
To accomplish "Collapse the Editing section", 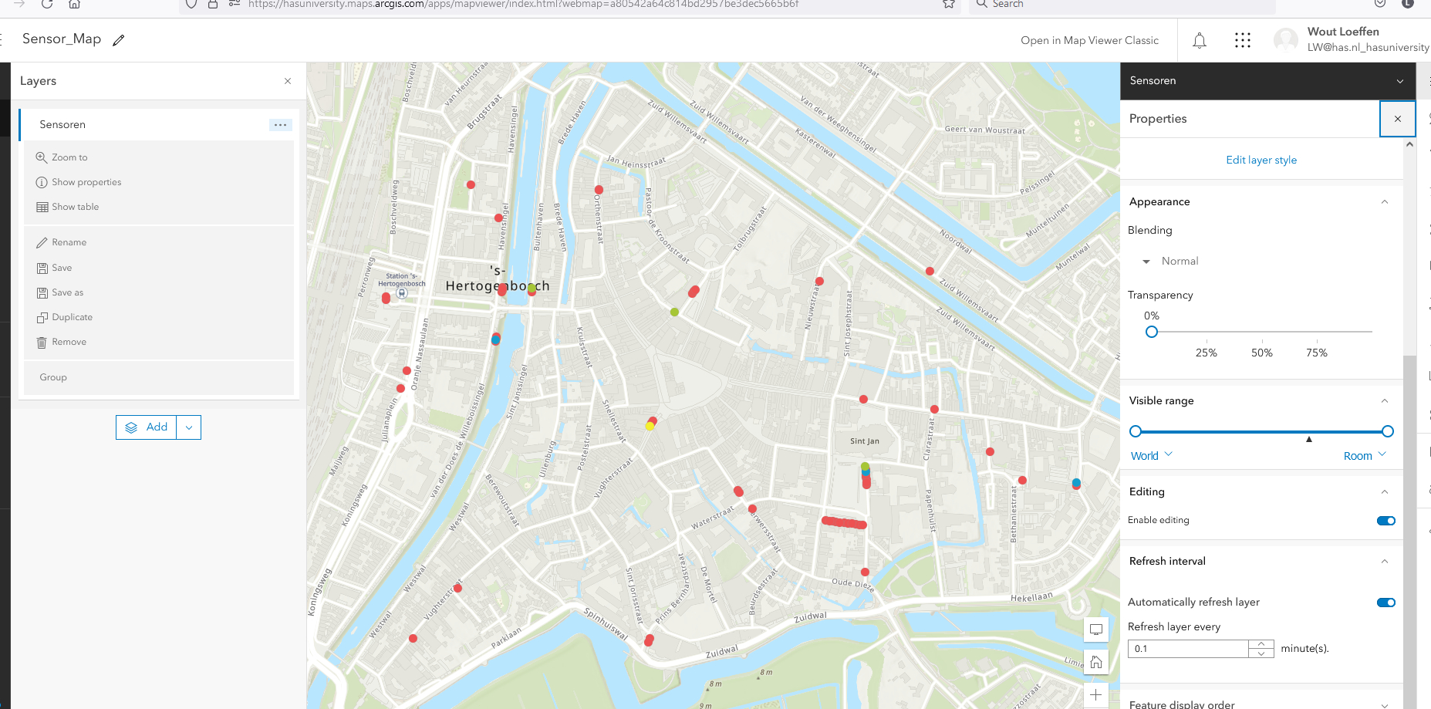I will click(1385, 491).
